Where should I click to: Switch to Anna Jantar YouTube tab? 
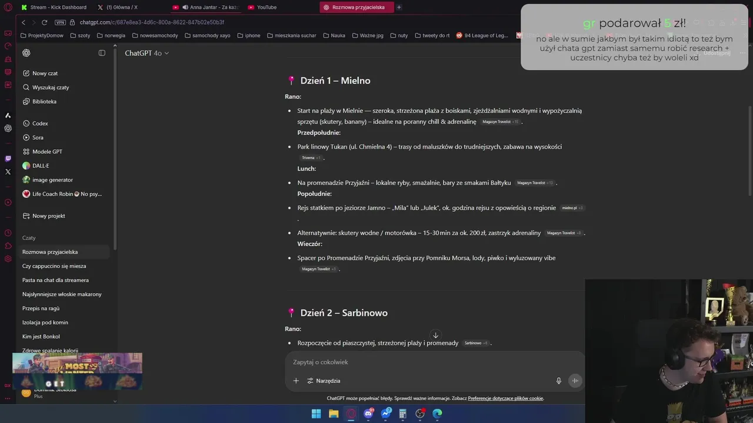(x=206, y=7)
